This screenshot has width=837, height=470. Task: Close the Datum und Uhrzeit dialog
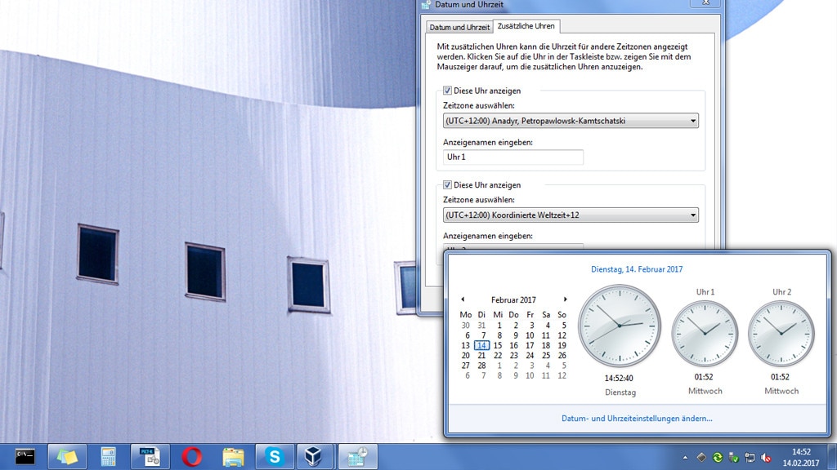pos(706,2)
